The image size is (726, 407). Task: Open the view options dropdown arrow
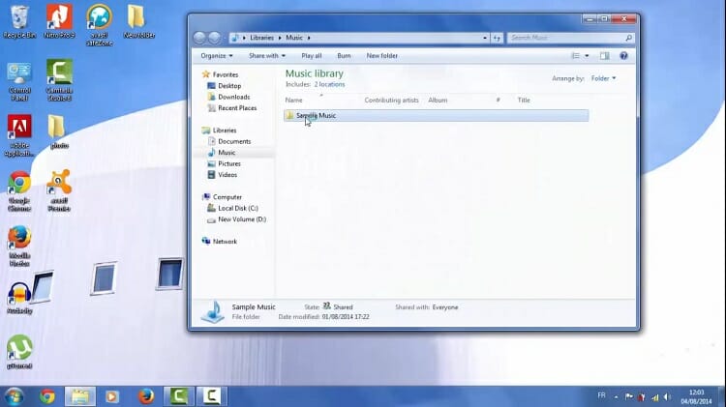587,56
